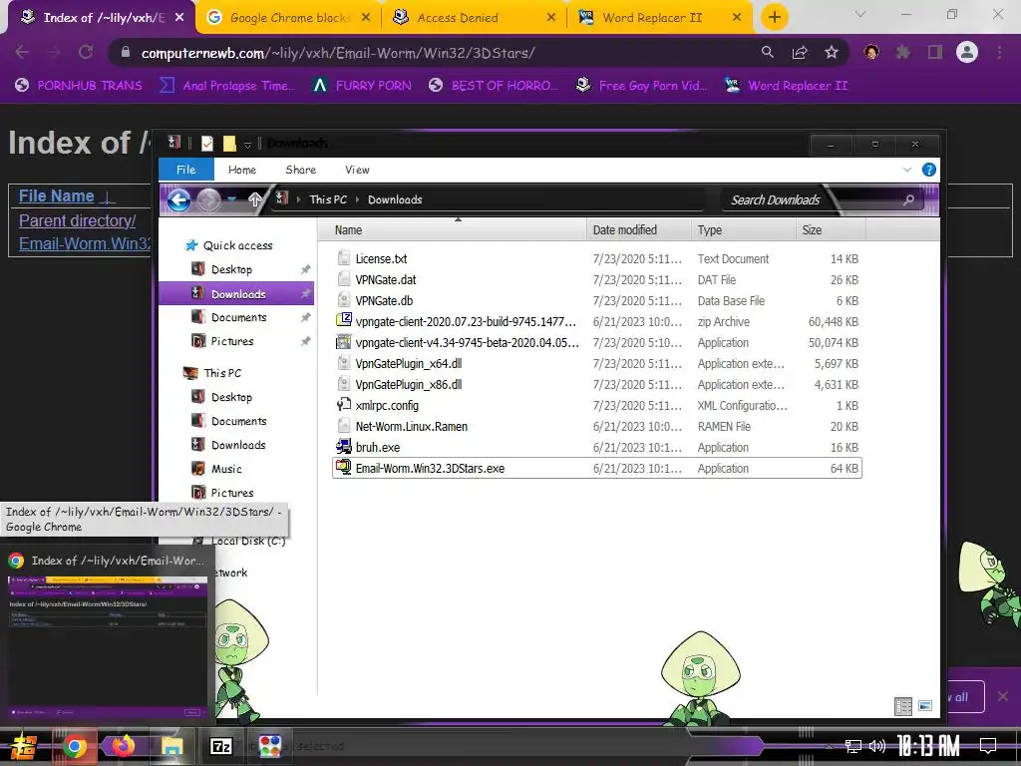The image size is (1021, 766).
Task: Open Chrome page search magnifier icon
Action: pos(767,53)
